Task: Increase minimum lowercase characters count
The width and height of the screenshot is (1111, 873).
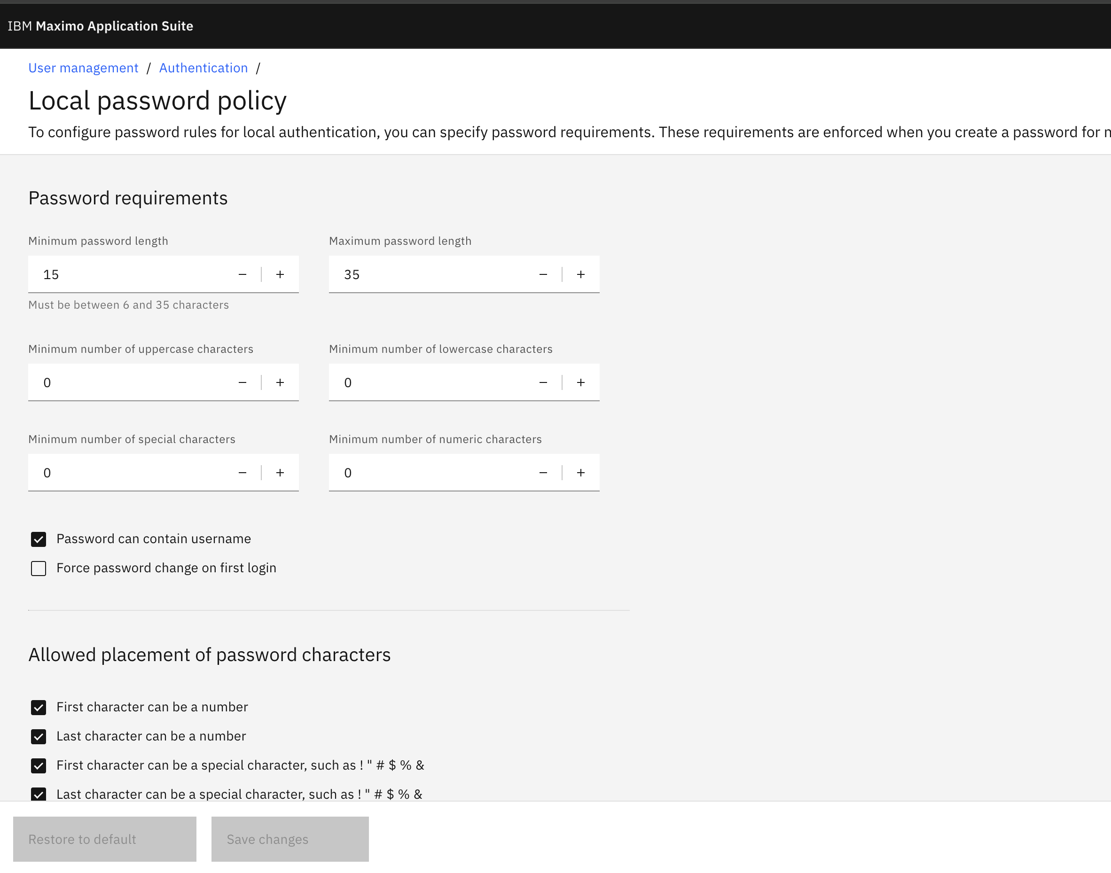Action: pos(580,382)
